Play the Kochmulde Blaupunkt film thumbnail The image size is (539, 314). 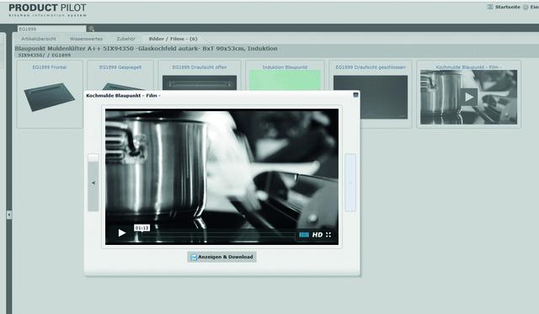coord(468,97)
